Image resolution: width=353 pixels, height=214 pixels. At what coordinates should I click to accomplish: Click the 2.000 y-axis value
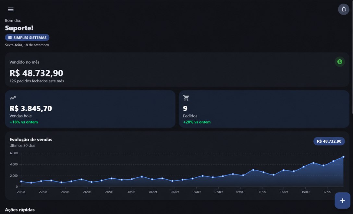tap(14, 176)
